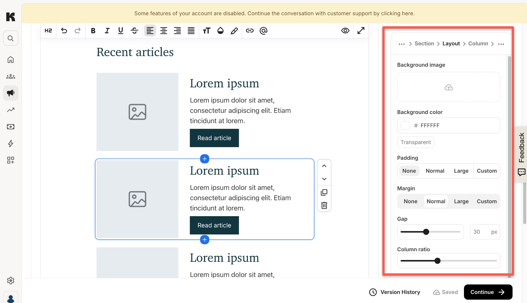Open the lightning bolt automations icon

11,144
